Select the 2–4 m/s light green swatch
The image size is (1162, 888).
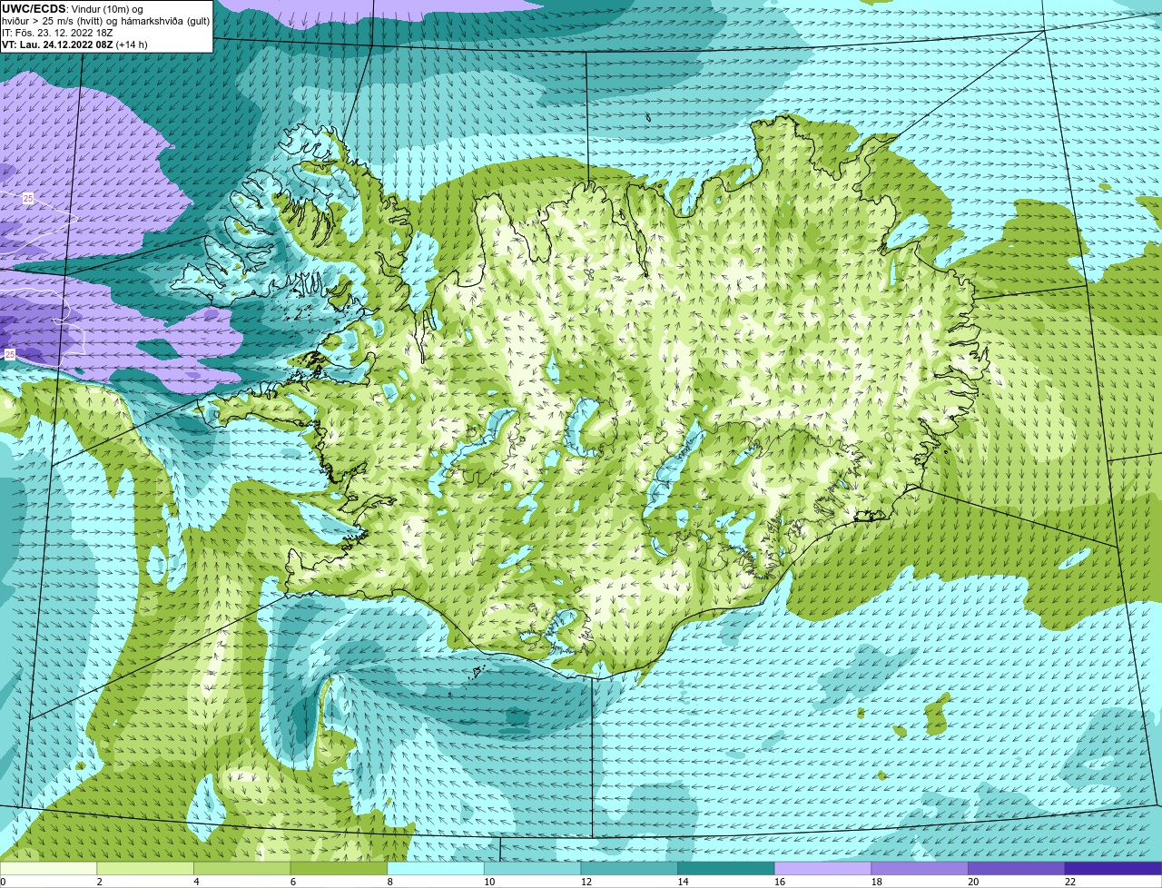pyautogui.click(x=145, y=868)
